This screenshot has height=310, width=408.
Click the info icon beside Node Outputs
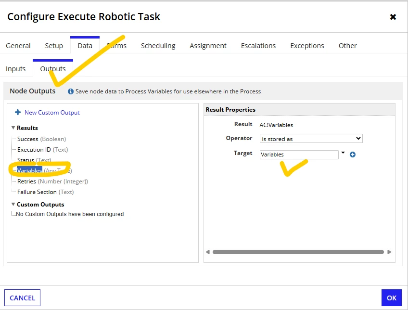pos(71,91)
